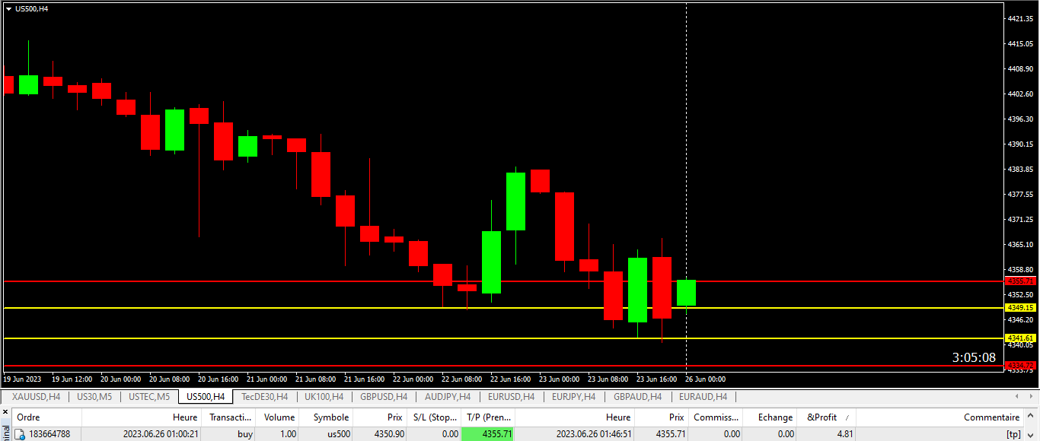Click the Commentaire column header

pos(991,417)
